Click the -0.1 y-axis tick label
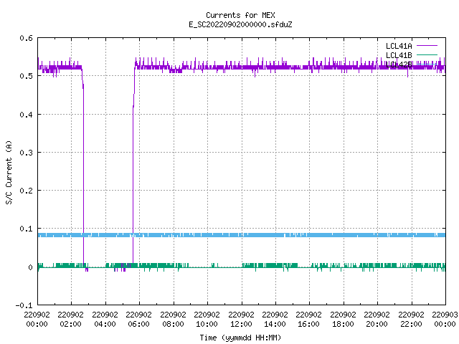 pyautogui.click(x=24, y=305)
